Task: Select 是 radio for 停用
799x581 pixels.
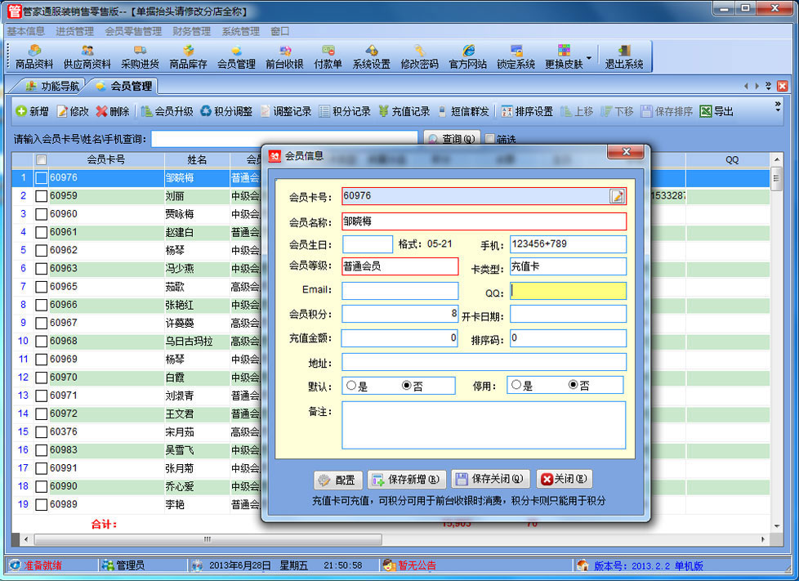Action: coord(516,386)
